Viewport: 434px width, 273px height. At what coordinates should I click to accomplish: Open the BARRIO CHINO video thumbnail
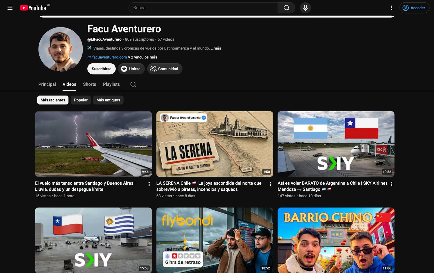[x=336, y=240]
